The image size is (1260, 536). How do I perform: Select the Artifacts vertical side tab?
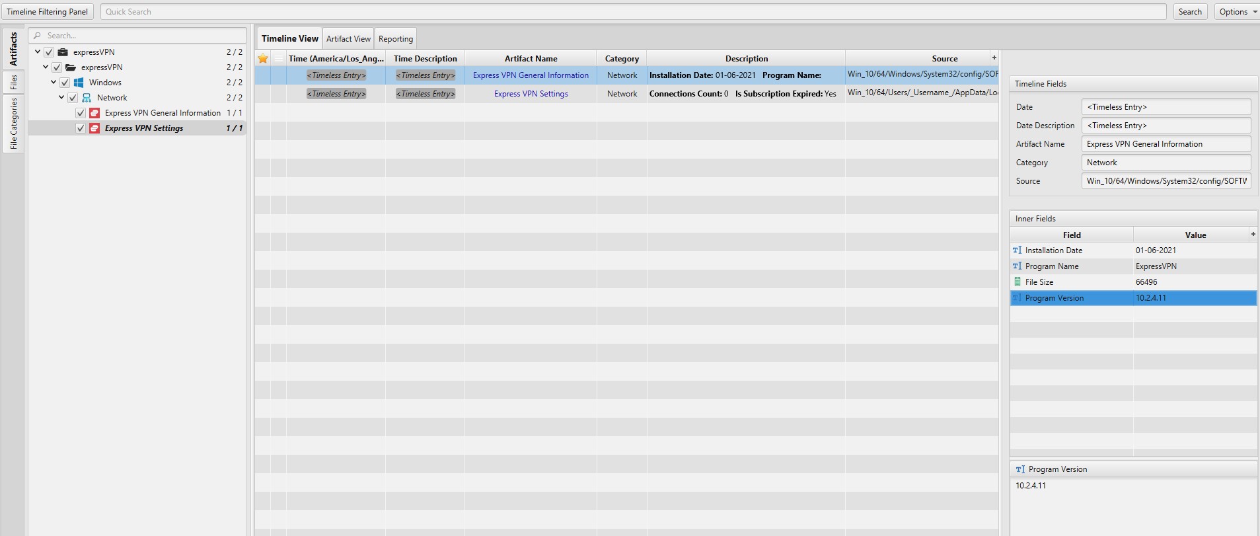click(x=13, y=49)
